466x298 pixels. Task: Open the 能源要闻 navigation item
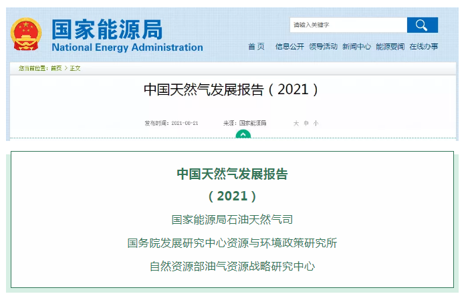point(390,47)
